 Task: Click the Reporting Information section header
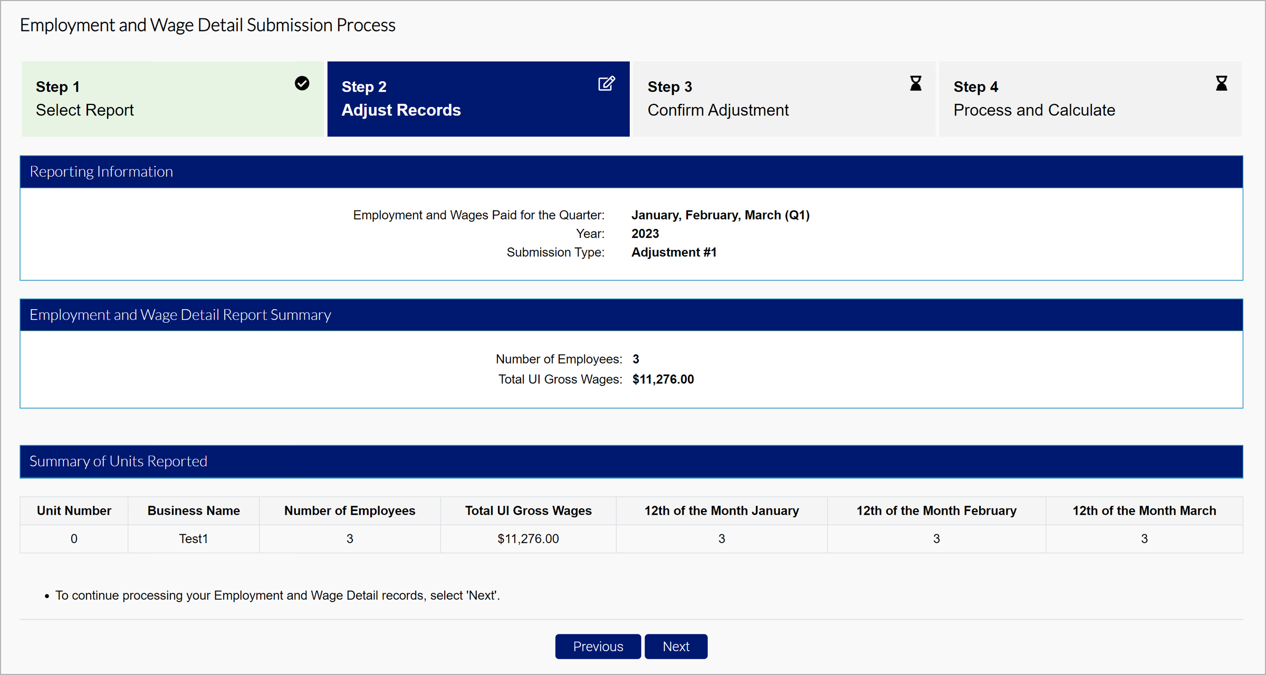pos(631,172)
